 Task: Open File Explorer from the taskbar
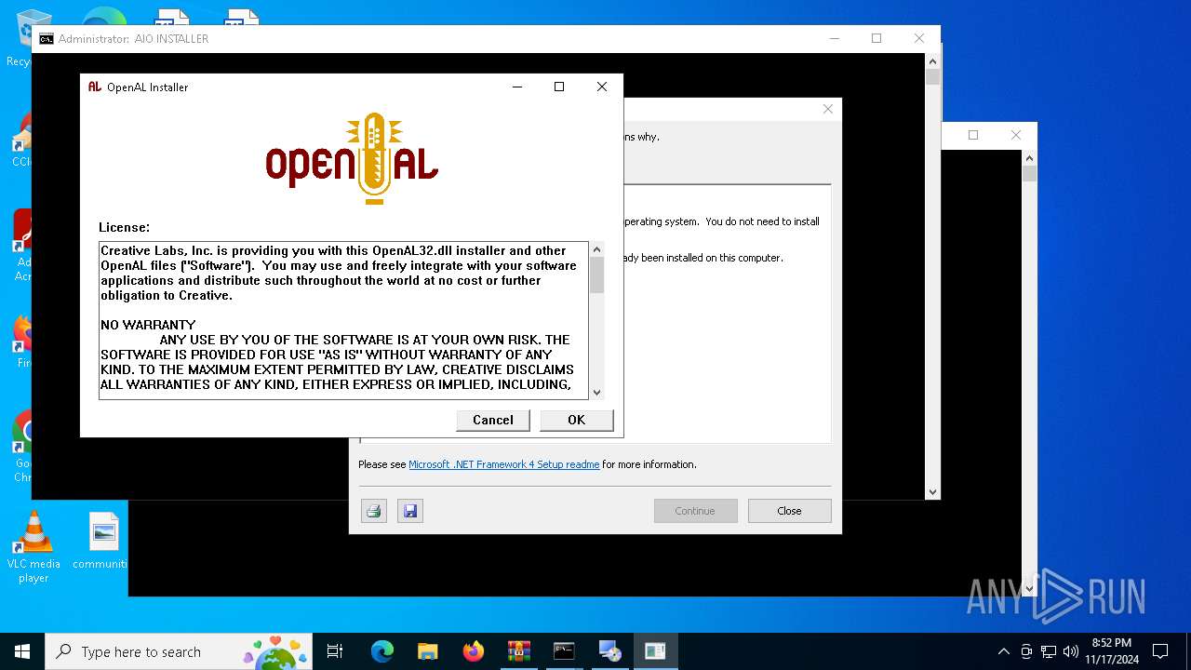(428, 651)
